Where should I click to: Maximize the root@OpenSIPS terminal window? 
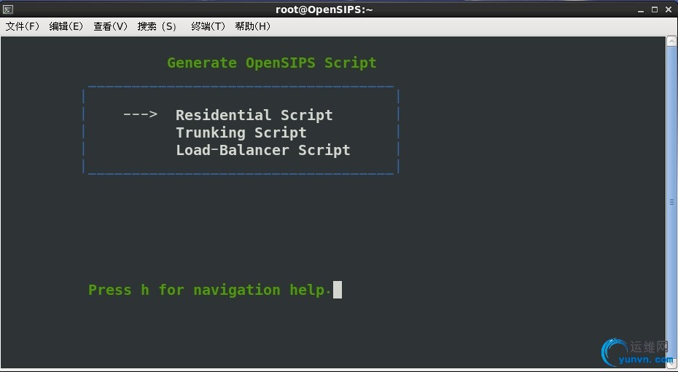tap(655, 9)
